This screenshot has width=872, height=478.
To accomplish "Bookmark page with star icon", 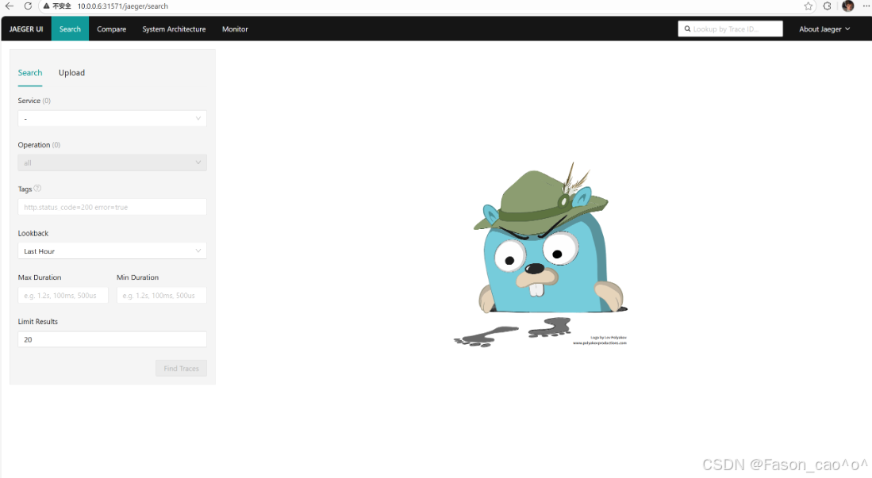I will point(808,6).
